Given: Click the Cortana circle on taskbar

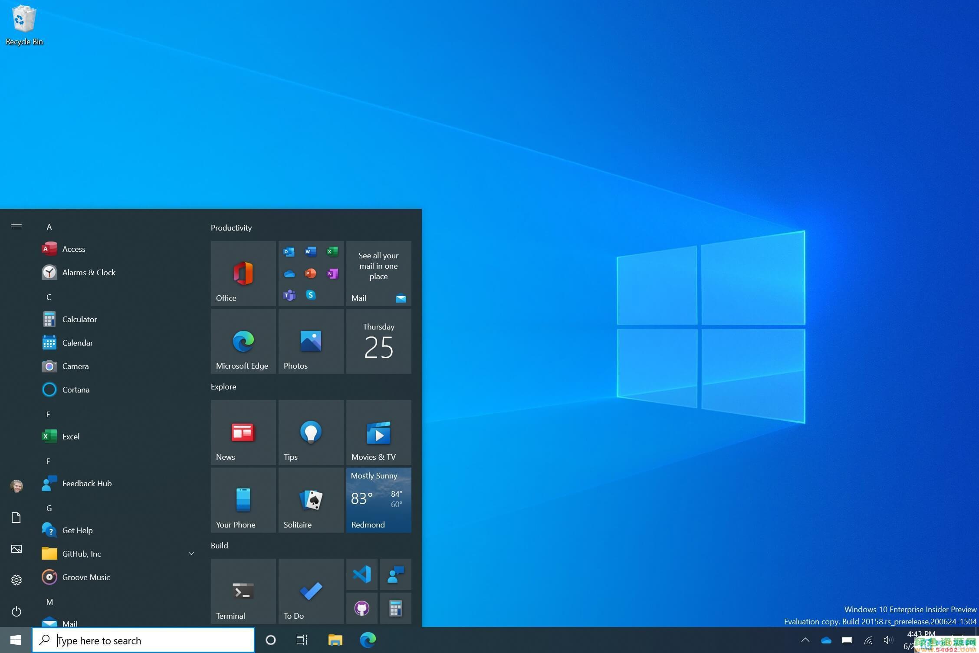Looking at the screenshot, I should [x=270, y=640].
